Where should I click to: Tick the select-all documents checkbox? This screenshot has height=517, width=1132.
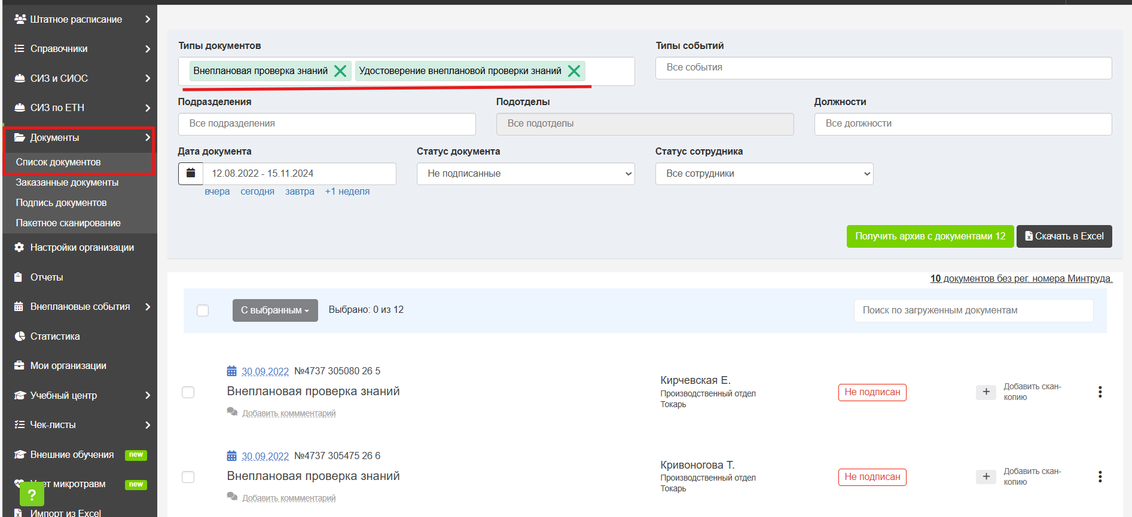(x=203, y=310)
